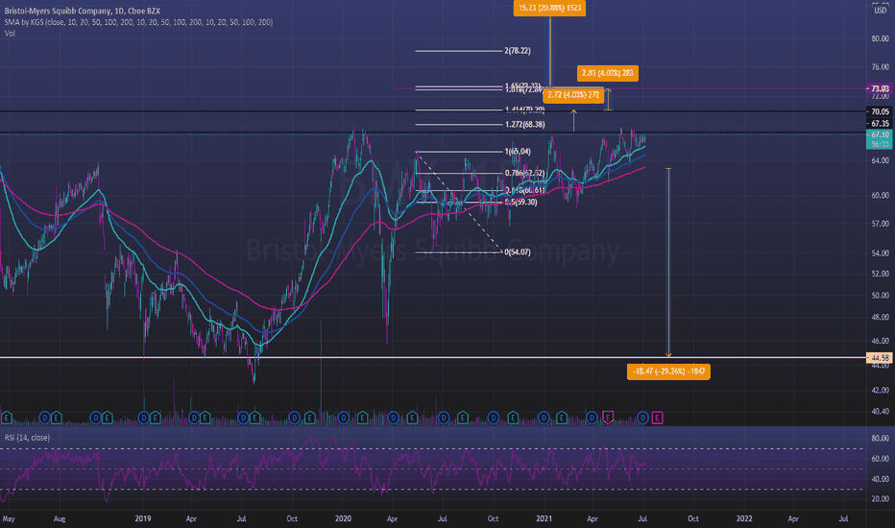Click the earnings marker nearest May 2018
This screenshot has height=528, width=895.
point(7,418)
